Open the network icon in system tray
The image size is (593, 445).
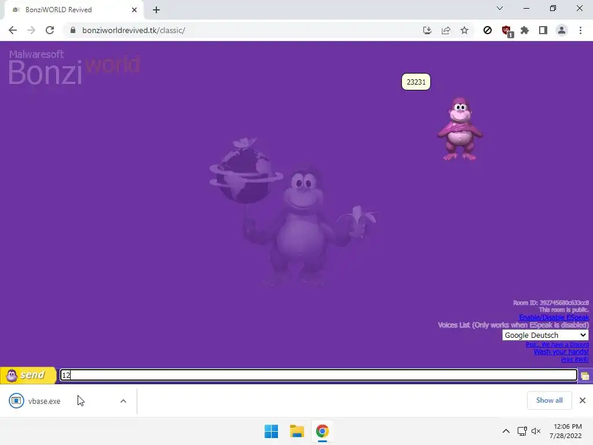point(522,431)
